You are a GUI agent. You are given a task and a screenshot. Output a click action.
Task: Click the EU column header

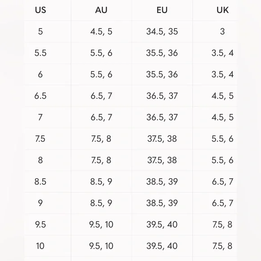(162, 10)
